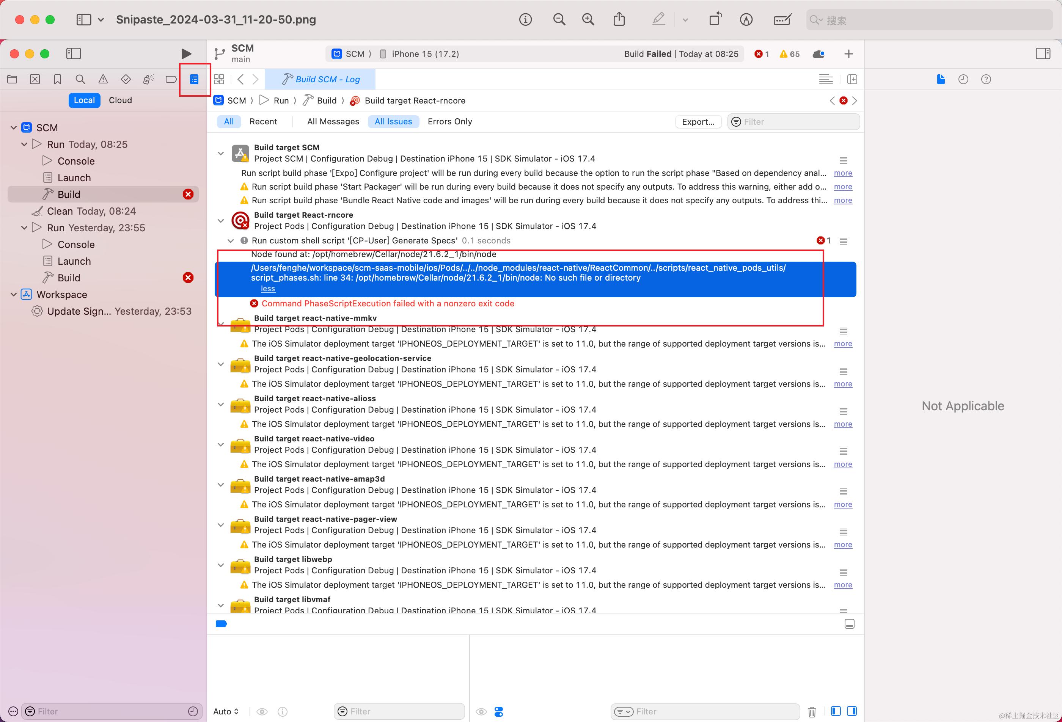
Task: Click the Export... button
Action: tap(698, 122)
